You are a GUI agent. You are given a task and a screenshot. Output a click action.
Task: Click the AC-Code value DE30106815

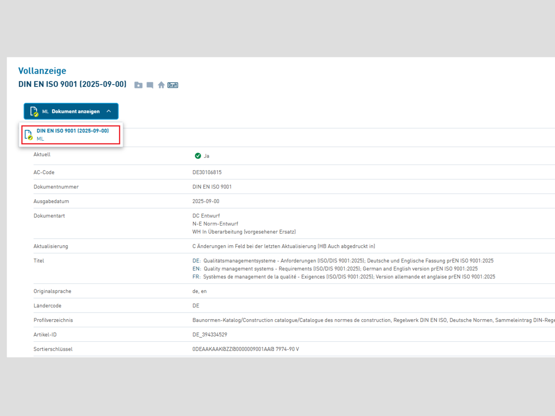pos(206,172)
